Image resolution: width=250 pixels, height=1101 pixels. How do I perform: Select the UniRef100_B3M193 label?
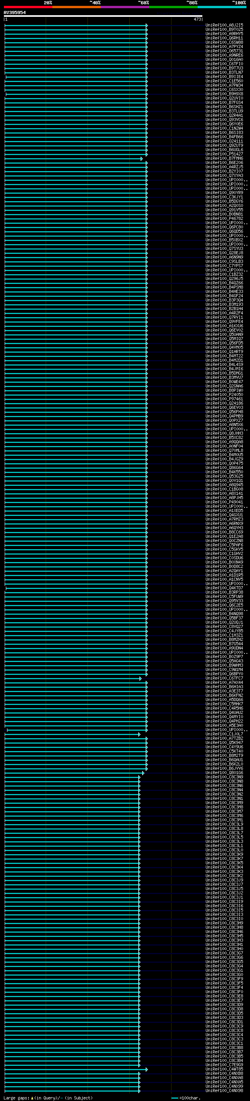click(x=224, y=305)
